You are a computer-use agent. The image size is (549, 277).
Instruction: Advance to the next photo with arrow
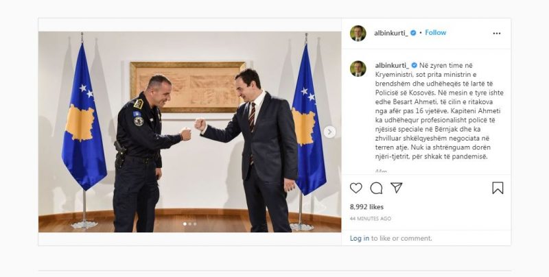329,132
